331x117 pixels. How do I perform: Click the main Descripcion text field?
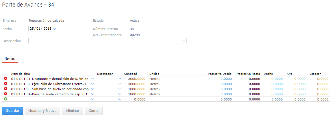(x=105, y=41)
